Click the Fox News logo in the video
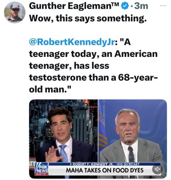Viewport: 171px width, 180px height. 41,167
